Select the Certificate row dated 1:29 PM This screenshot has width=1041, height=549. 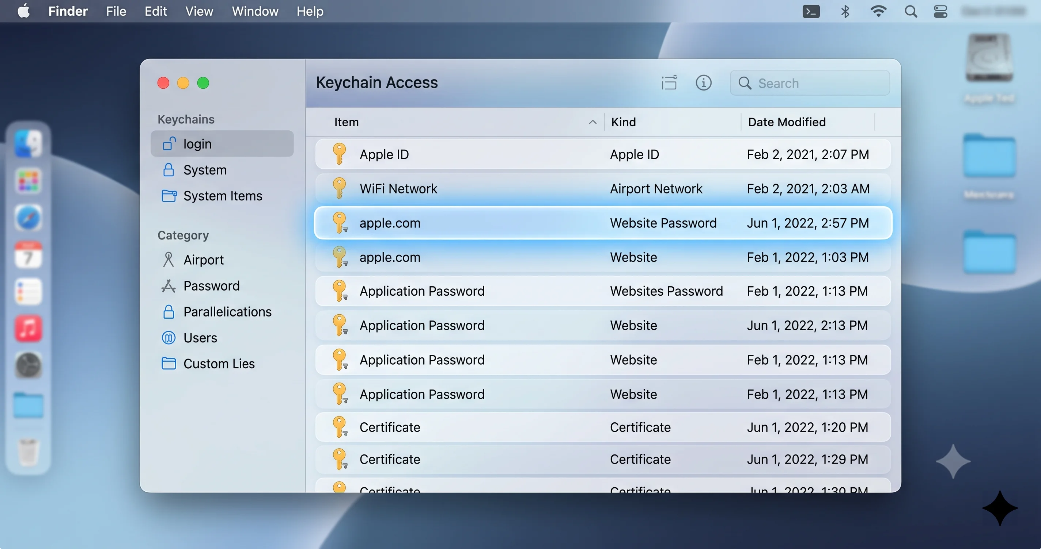[x=603, y=459]
